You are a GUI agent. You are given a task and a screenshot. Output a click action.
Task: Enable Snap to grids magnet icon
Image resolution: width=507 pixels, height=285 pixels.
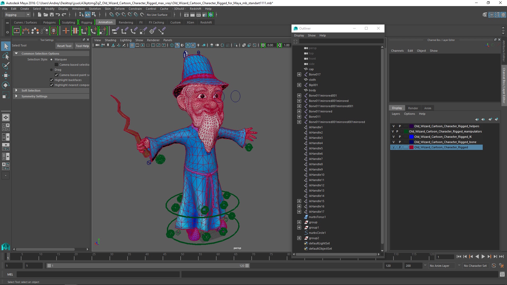click(x=111, y=15)
